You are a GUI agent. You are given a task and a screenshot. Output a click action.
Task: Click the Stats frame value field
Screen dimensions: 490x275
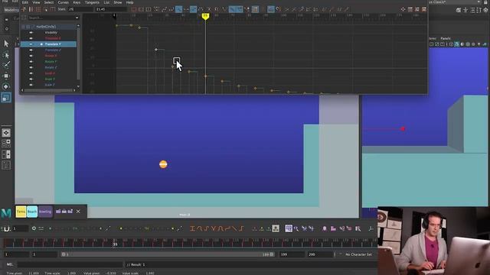pos(80,9)
